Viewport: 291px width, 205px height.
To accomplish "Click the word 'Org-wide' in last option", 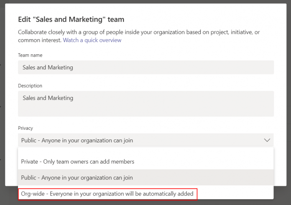I will coord(33,194).
